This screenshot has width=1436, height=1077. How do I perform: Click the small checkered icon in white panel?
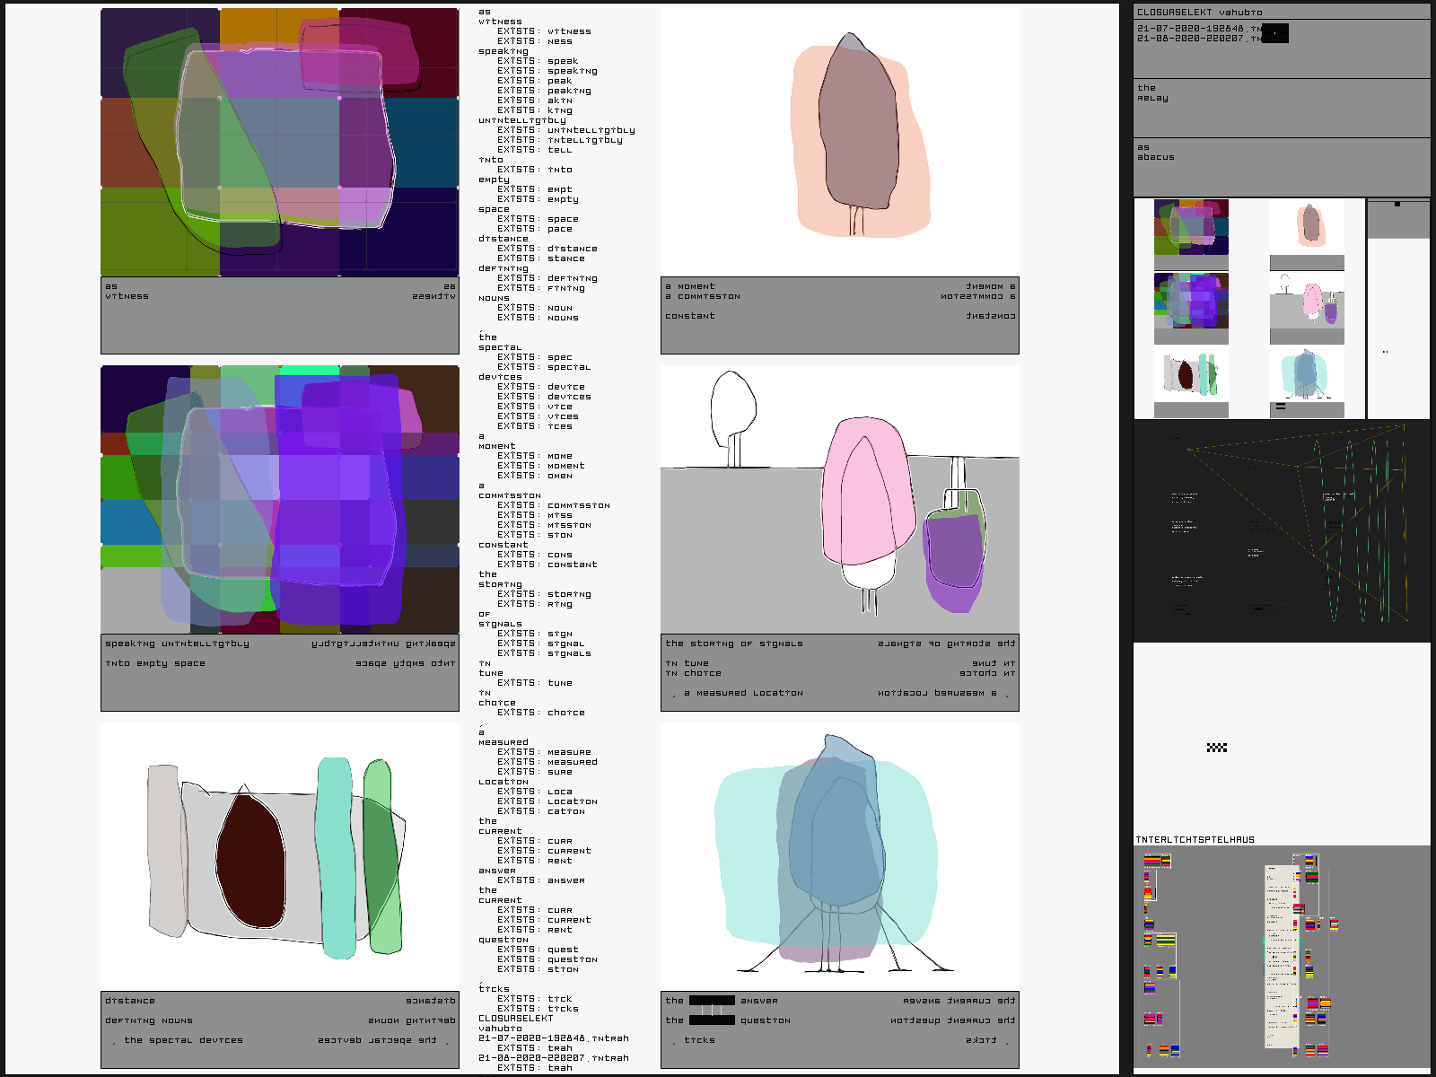1216,748
